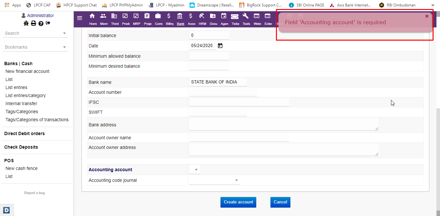
Task: Open the Products module icon
Action: (x=125, y=16)
